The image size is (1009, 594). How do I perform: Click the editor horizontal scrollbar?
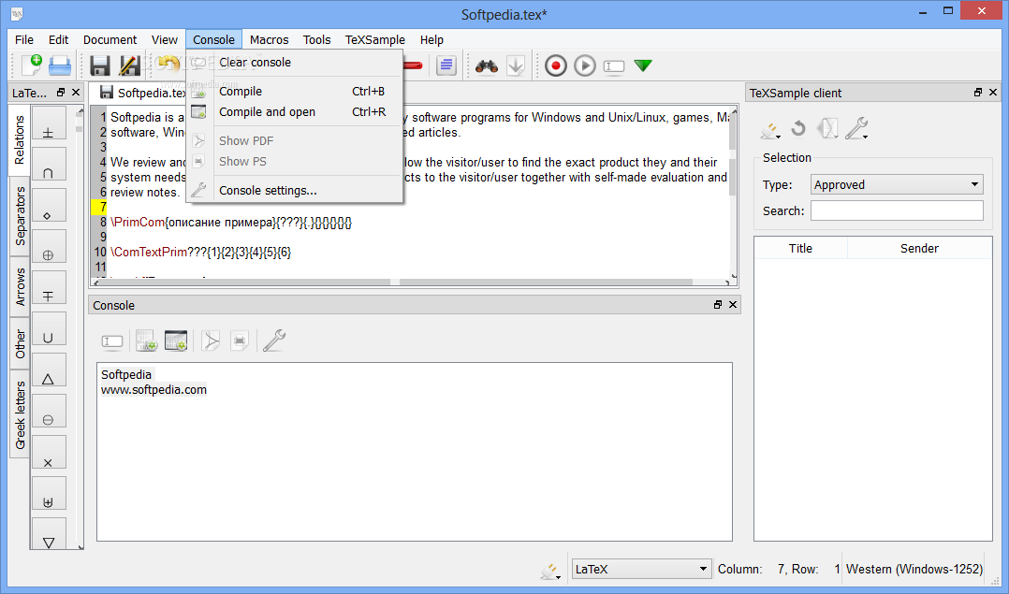414,283
